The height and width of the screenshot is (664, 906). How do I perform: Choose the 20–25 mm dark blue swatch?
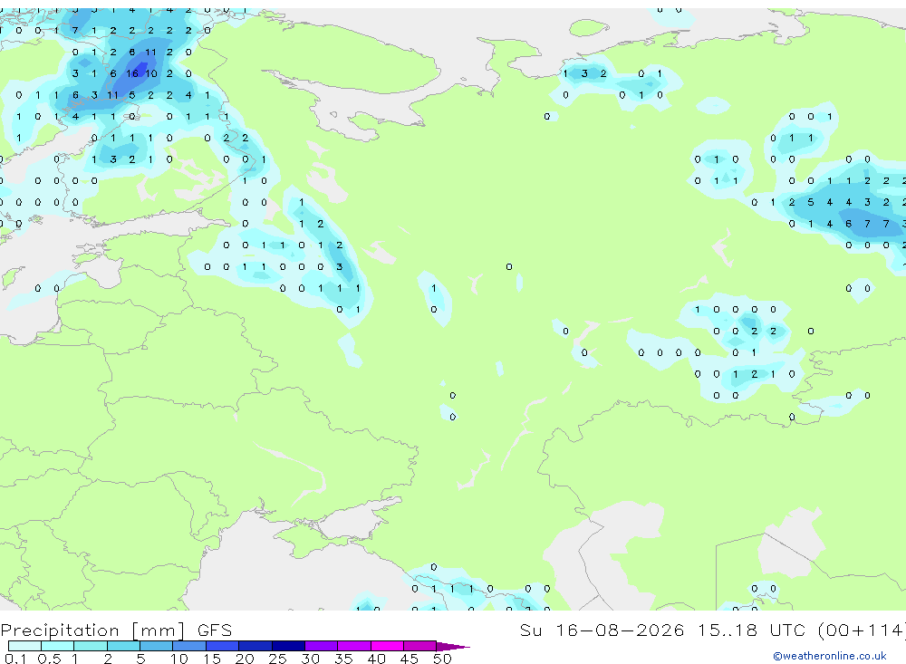(255, 646)
